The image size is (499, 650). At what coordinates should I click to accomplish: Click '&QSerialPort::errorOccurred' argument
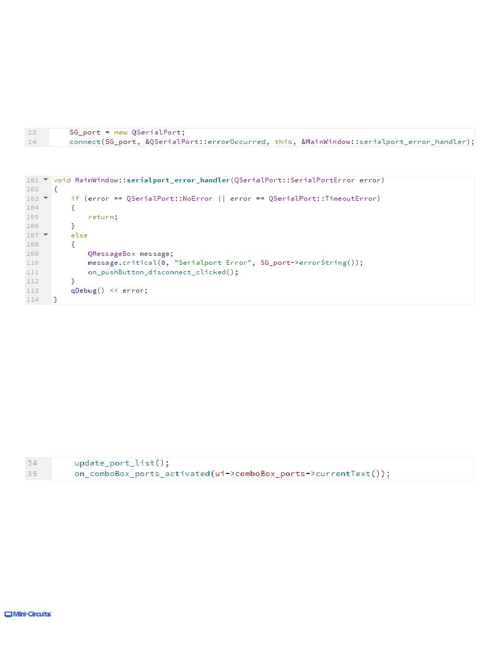(206, 142)
